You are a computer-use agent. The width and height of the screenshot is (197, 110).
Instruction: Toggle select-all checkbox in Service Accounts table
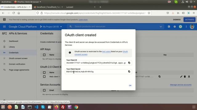point(44,90)
